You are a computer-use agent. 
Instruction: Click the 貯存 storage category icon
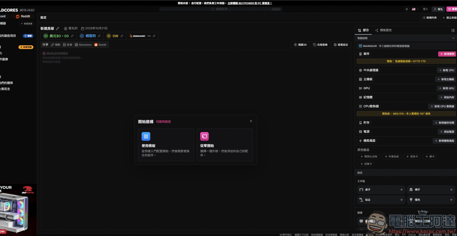click(x=360, y=123)
